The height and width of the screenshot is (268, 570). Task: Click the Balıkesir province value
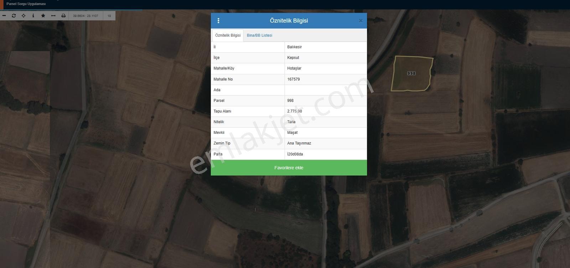[x=295, y=47]
